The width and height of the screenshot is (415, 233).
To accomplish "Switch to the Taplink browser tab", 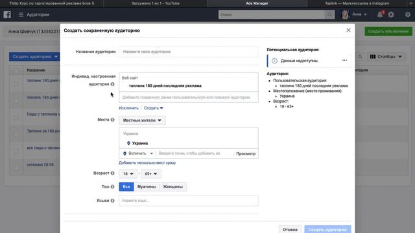I will [357, 3].
